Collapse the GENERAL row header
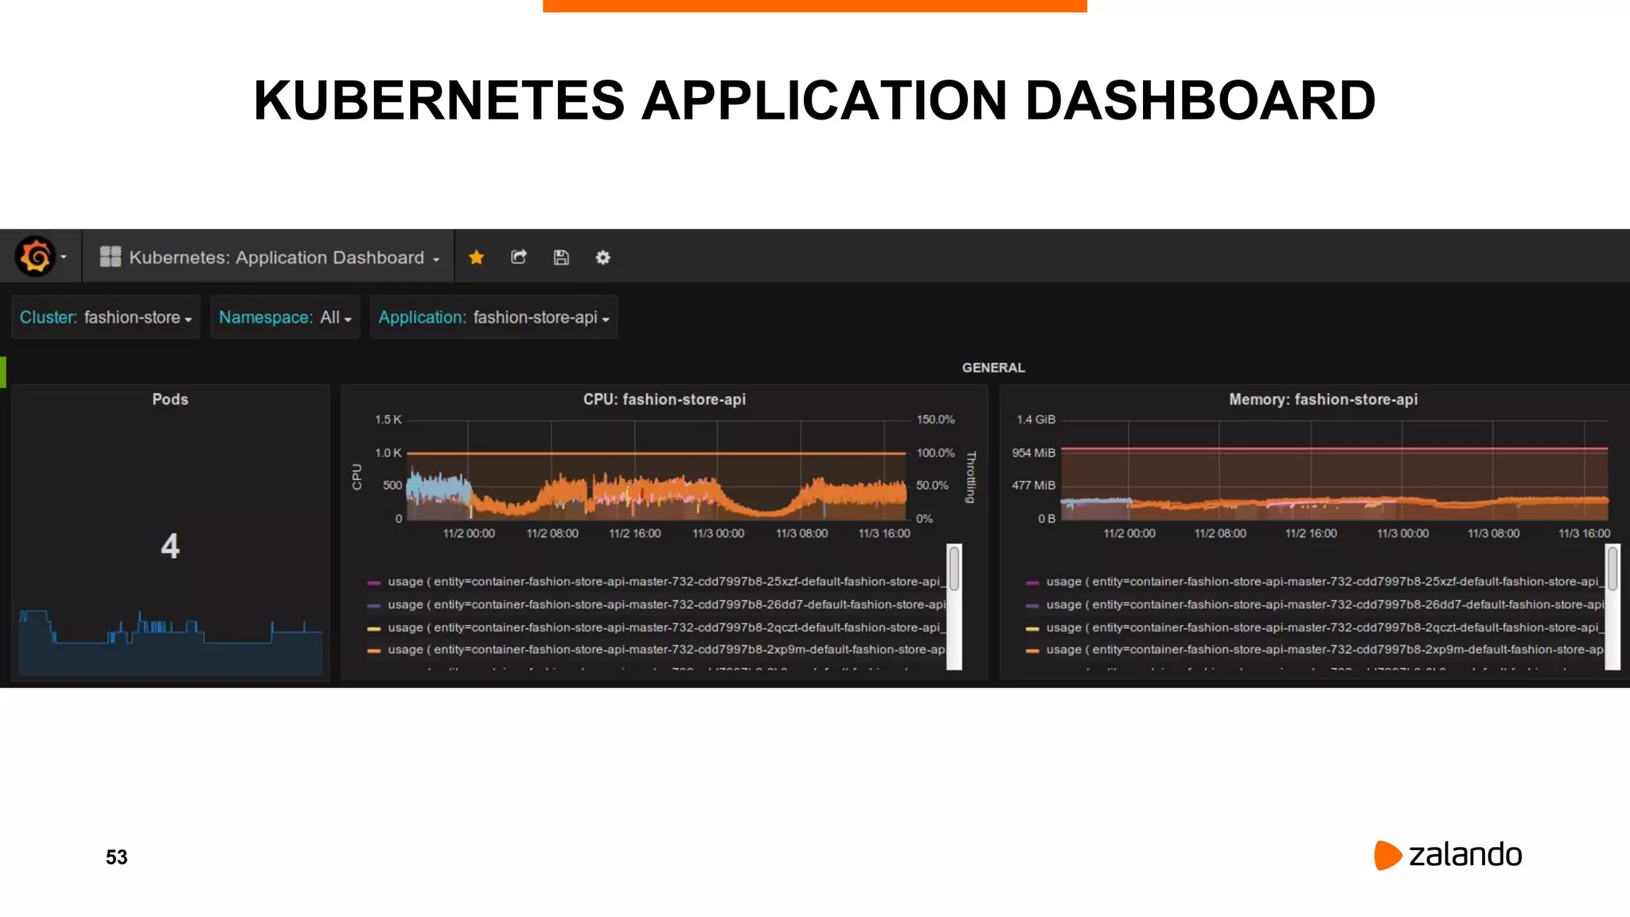 coord(992,368)
